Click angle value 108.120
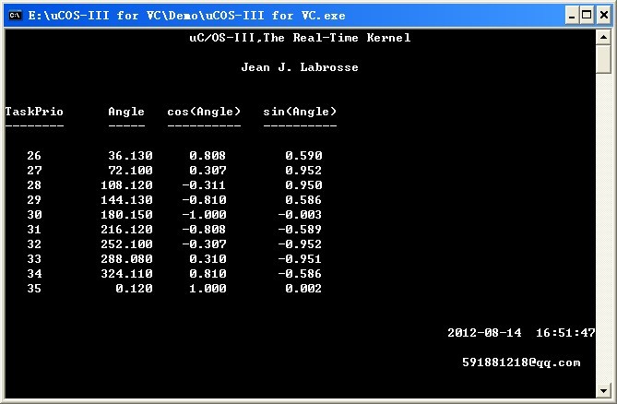Viewport: 617px width, 404px height. coord(126,185)
